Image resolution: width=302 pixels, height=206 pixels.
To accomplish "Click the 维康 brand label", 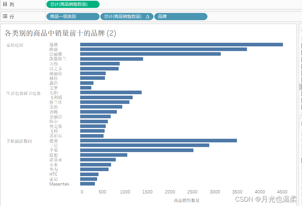I will pos(54,49).
